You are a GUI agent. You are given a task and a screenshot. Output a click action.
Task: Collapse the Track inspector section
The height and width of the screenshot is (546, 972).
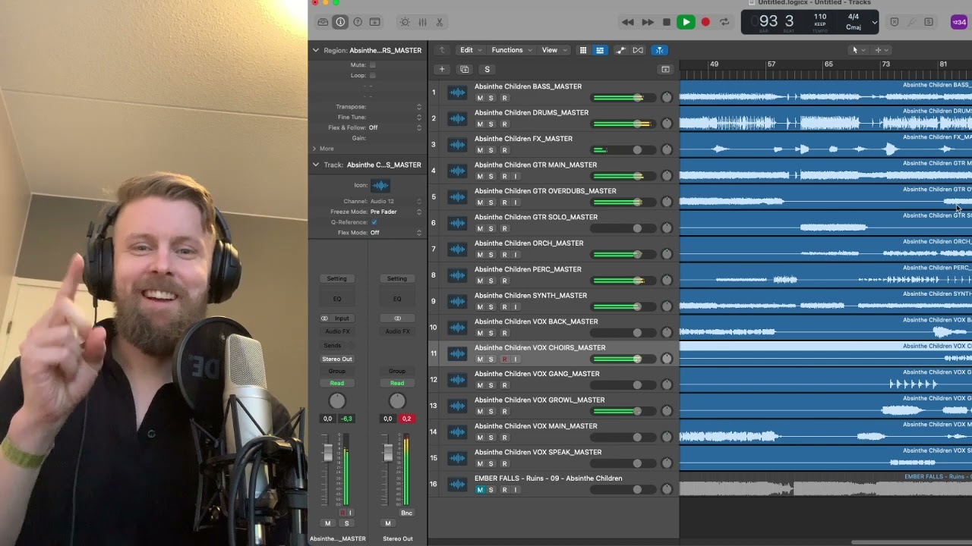(316, 165)
